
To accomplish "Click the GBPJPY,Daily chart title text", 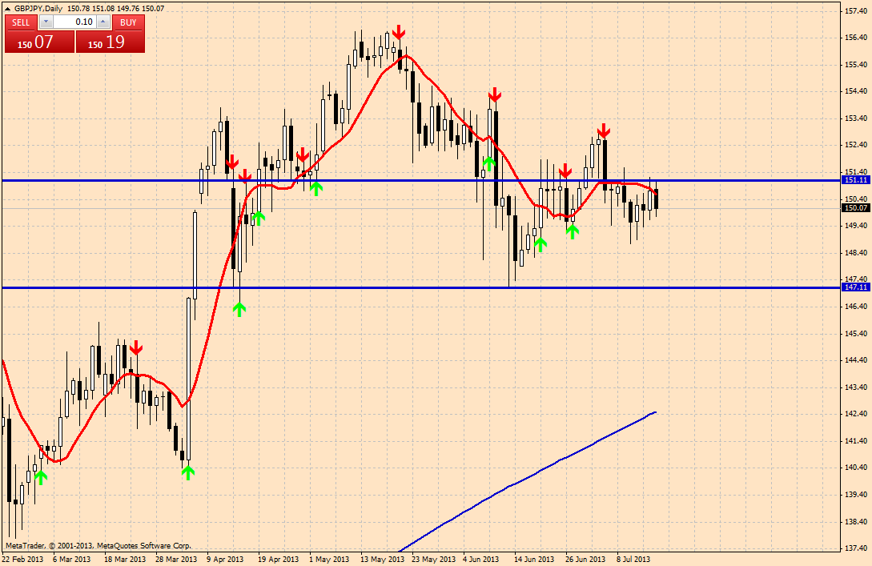I will tap(38, 8).
